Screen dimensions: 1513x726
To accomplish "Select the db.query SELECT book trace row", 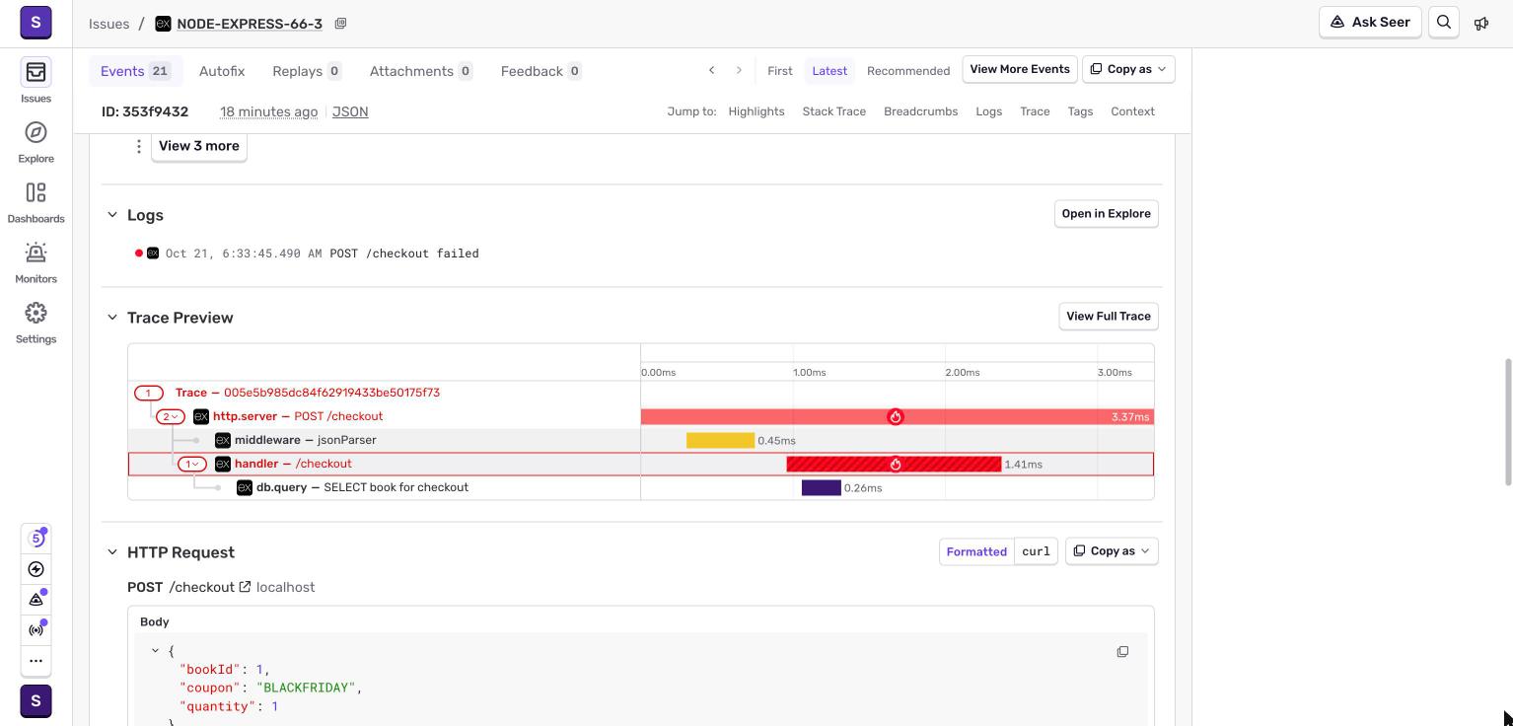I will (641, 487).
